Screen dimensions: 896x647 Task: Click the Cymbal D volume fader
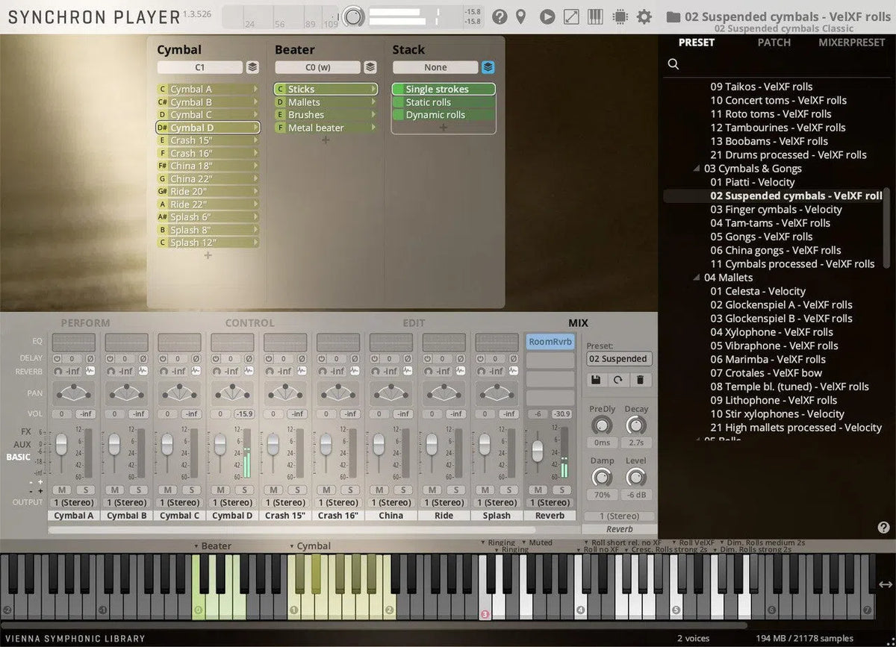[x=220, y=444]
